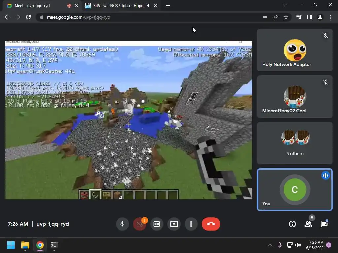Screen dimensions: 338x253
Task: Open Windows Start menu
Action: coord(11,245)
